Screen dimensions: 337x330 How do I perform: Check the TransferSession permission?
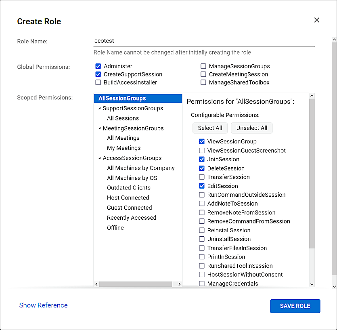[202, 177]
